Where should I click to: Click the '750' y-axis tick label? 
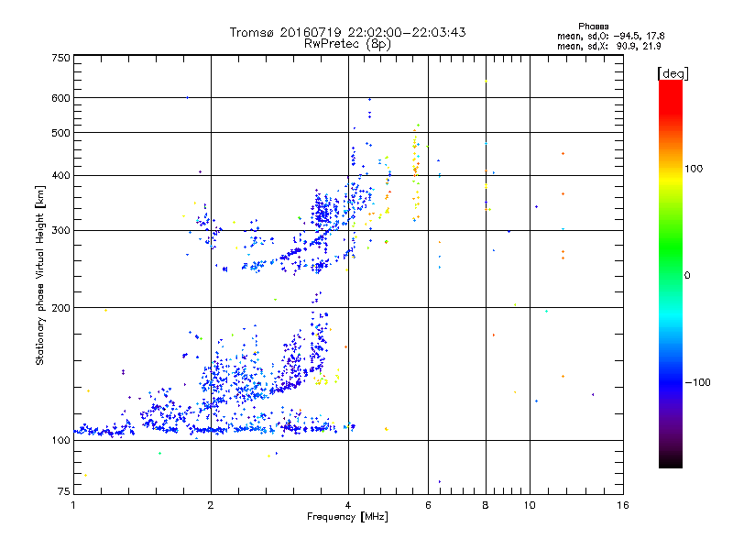[x=60, y=58]
